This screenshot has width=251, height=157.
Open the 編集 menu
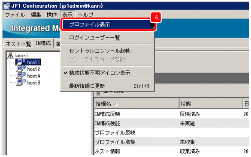click(36, 15)
